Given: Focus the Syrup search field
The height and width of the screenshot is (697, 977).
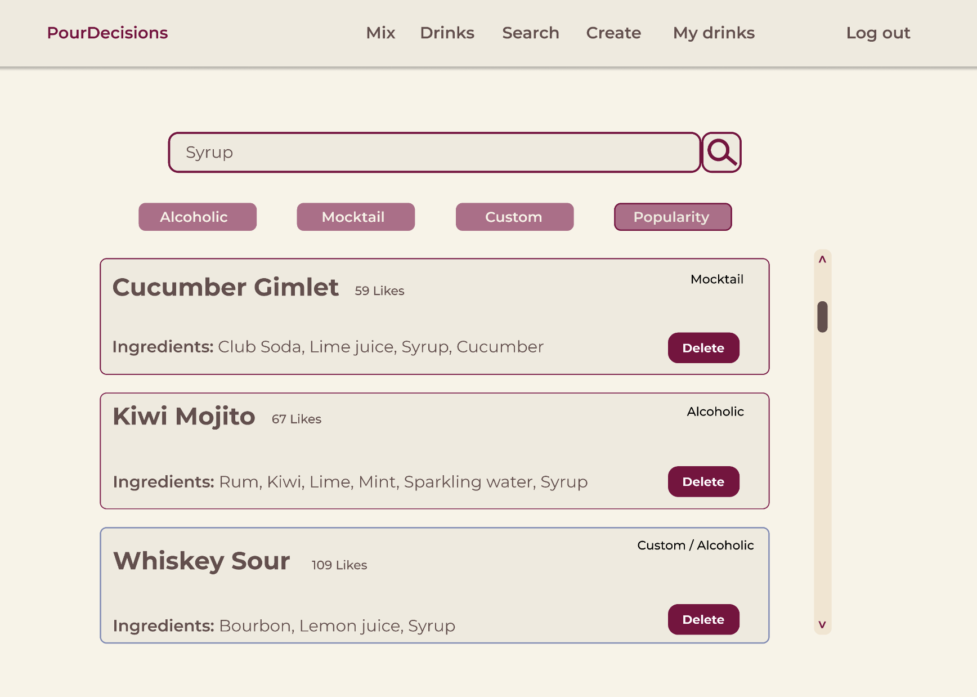Looking at the screenshot, I should (x=434, y=153).
